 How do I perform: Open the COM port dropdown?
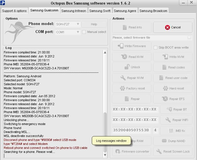68,32
